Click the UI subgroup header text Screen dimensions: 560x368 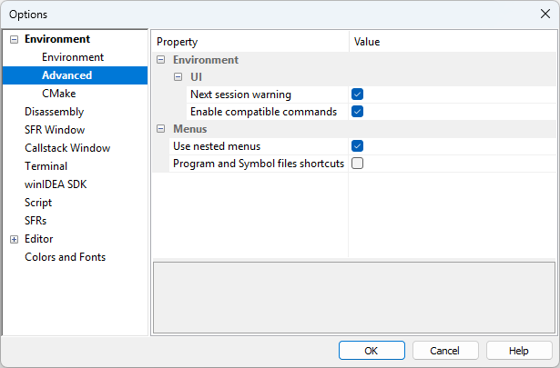[196, 77]
